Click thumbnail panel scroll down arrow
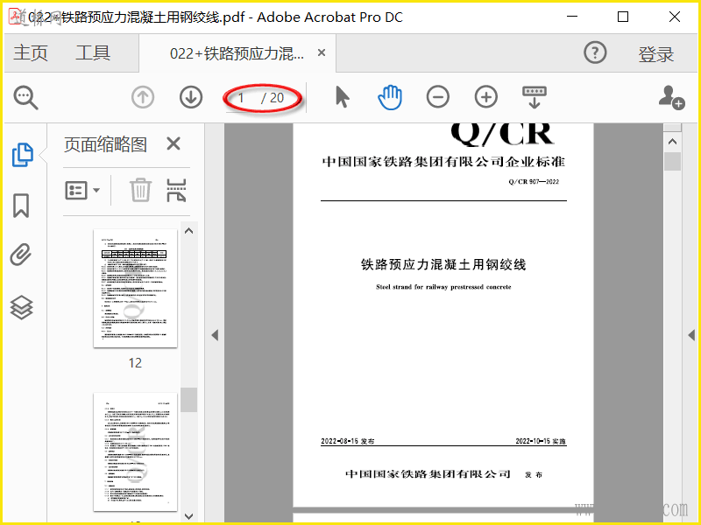The height and width of the screenshot is (525, 701). [188, 516]
